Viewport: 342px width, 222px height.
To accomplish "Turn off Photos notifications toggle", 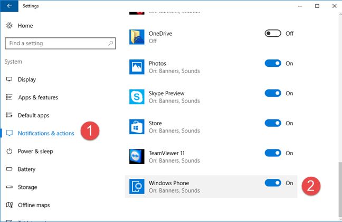I will coord(273,63).
